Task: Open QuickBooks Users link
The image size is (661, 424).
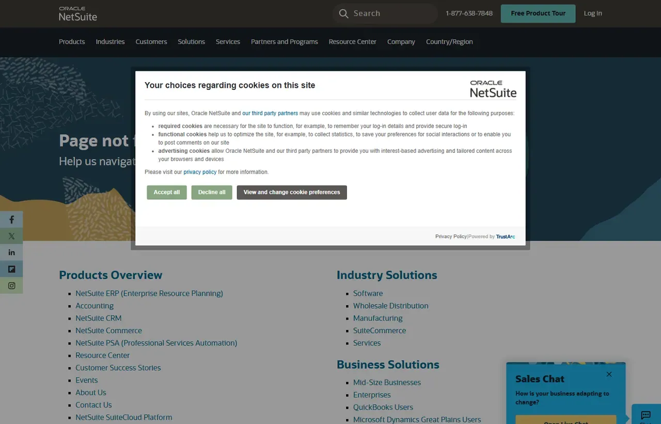Action: point(383,407)
